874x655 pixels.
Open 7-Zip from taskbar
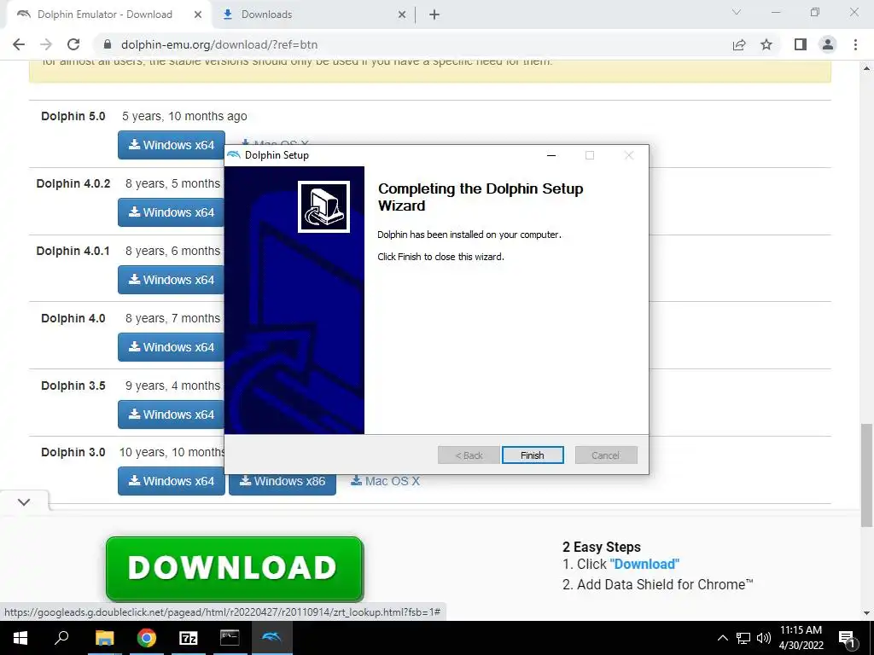coord(189,638)
